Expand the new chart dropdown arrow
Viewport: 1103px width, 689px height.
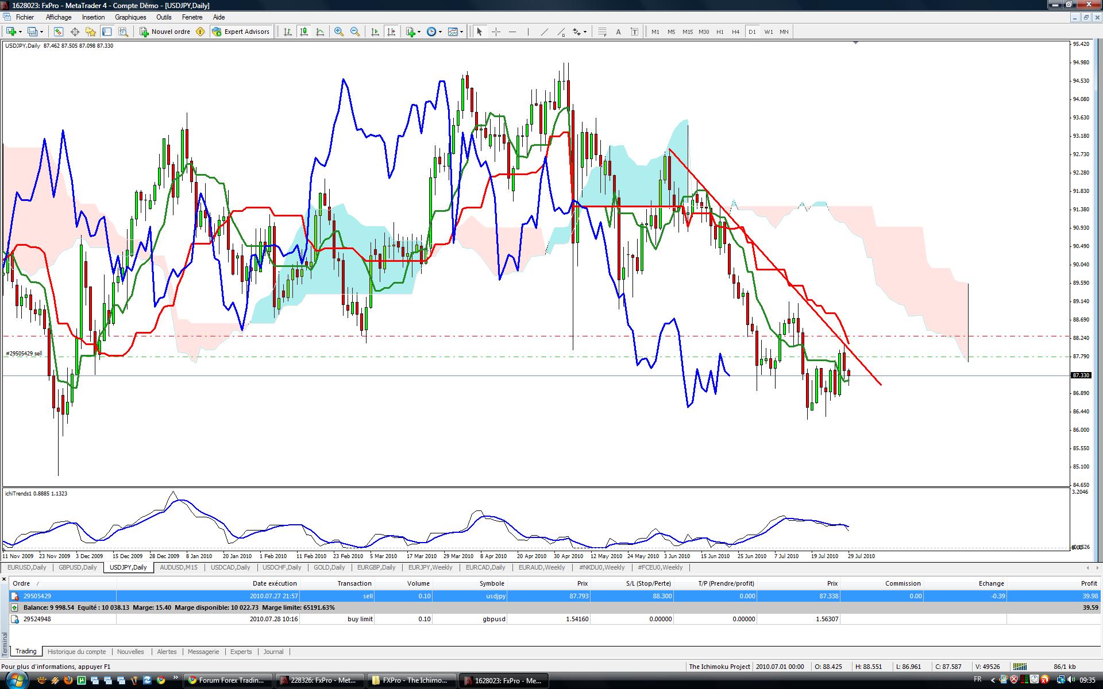tap(21, 32)
